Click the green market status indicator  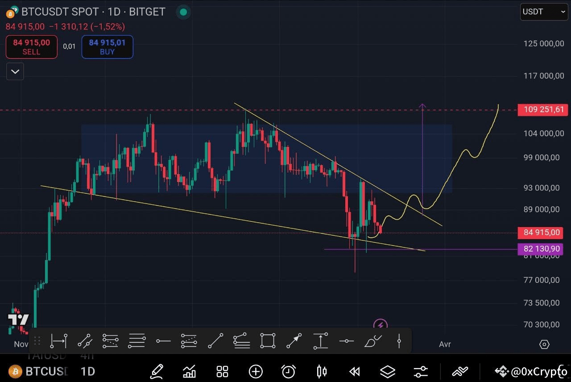click(x=183, y=12)
